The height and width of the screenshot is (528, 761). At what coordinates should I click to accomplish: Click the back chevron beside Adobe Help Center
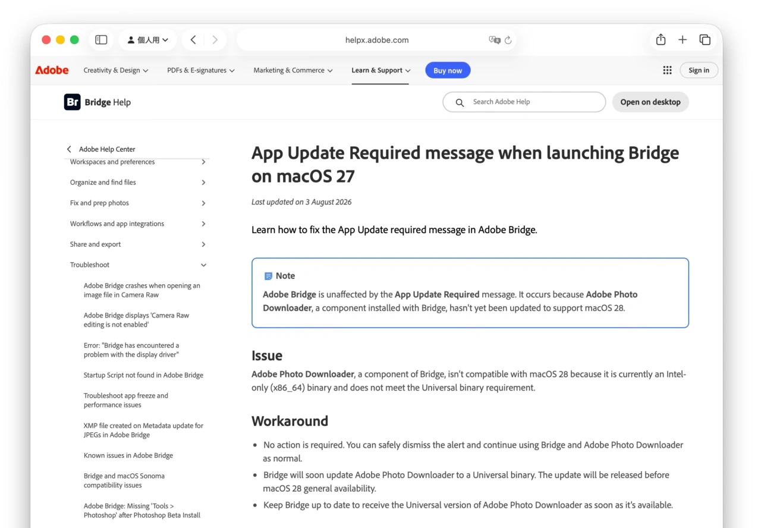[69, 149]
